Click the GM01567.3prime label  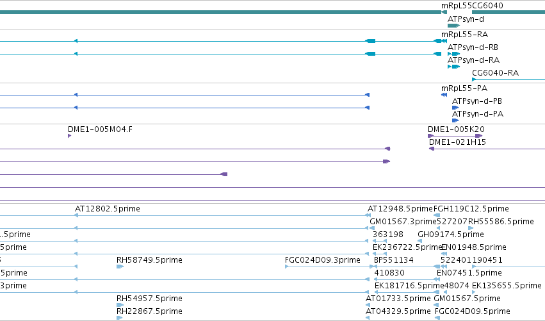tap(403, 222)
